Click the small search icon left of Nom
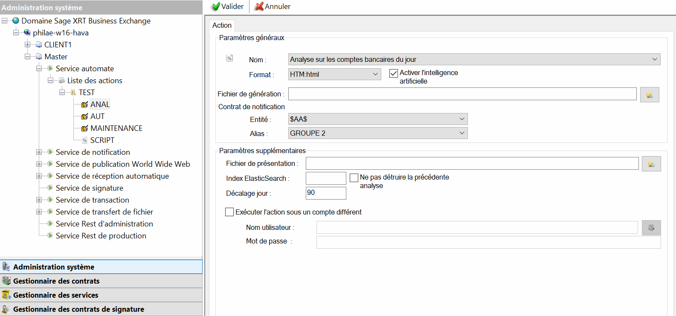This screenshot has width=676, height=316. click(229, 58)
